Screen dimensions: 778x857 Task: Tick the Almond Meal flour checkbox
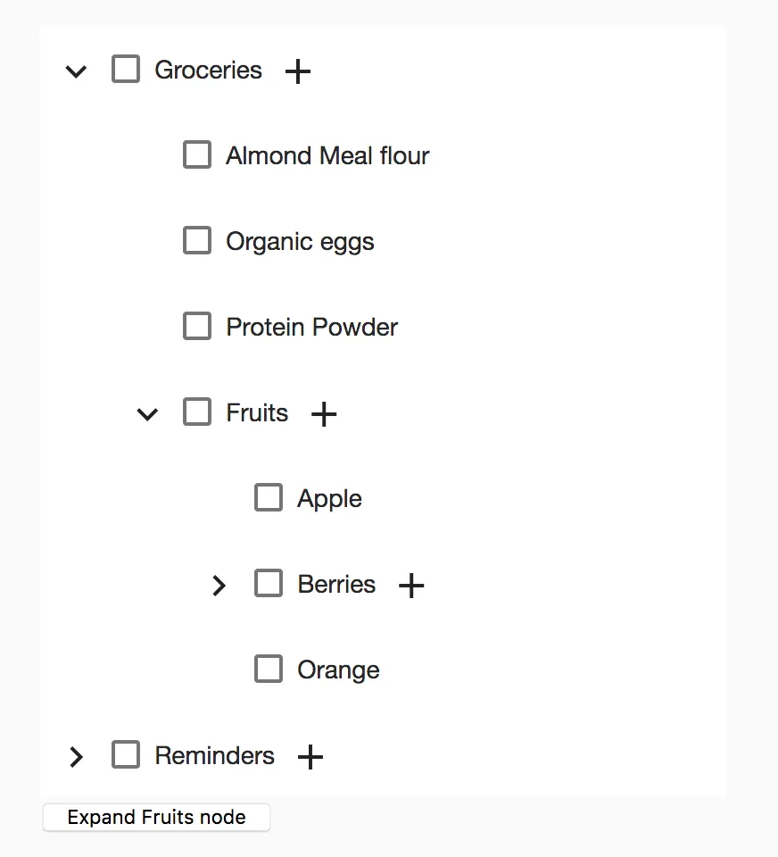click(197, 155)
